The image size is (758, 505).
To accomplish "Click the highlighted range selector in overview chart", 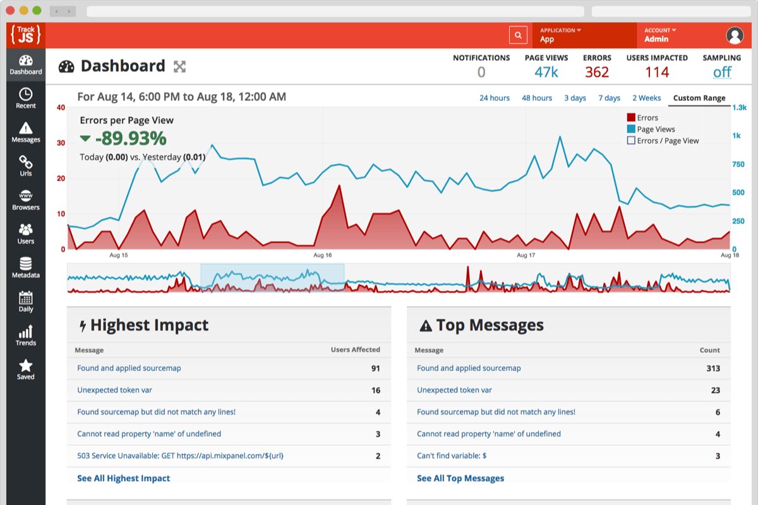I will click(x=272, y=278).
